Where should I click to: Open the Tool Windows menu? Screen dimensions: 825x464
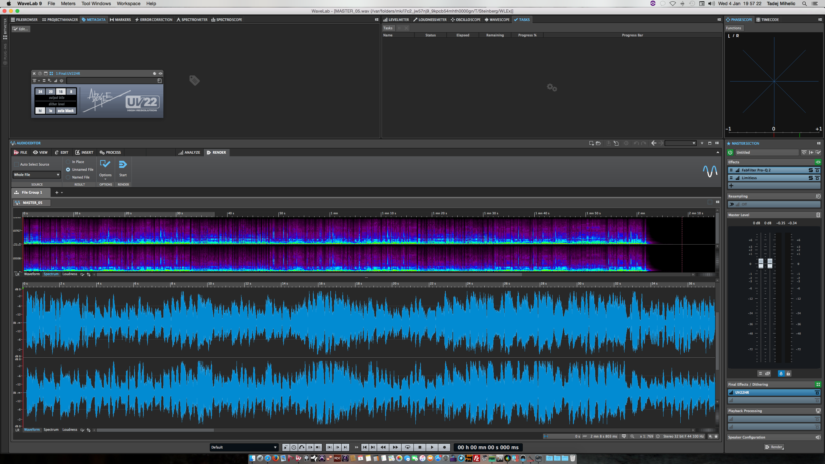coord(96,4)
